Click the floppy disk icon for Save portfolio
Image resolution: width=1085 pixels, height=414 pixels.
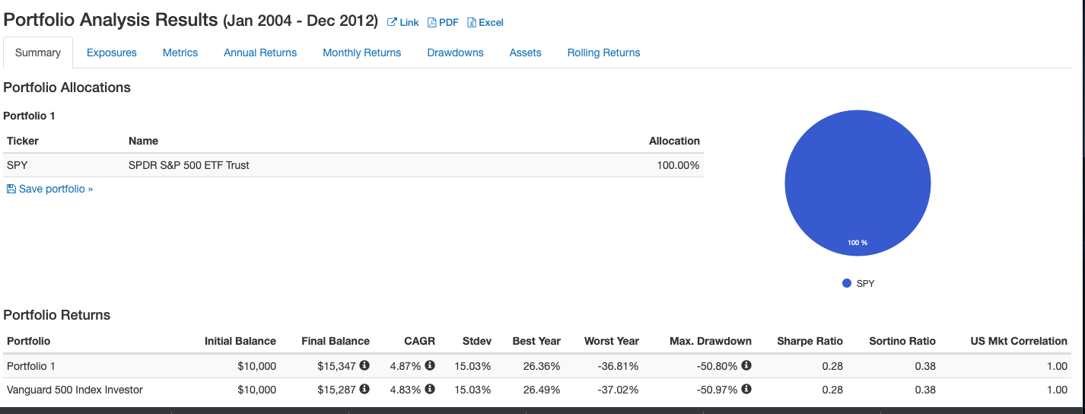coord(11,189)
